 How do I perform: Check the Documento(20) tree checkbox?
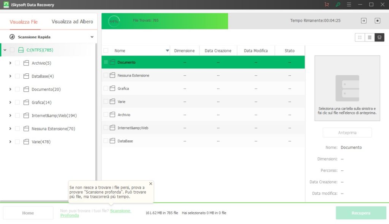coord(17,89)
